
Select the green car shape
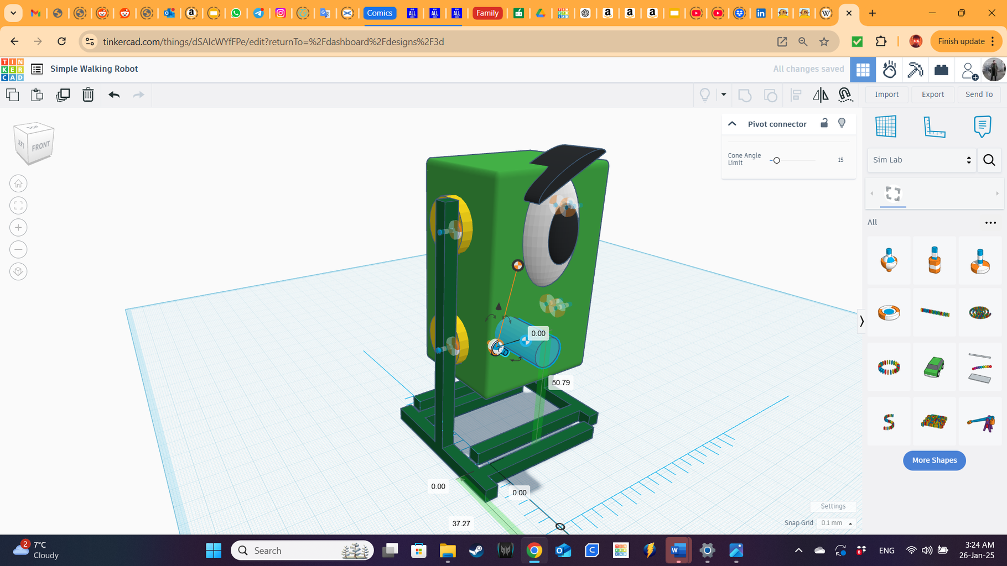[934, 367]
